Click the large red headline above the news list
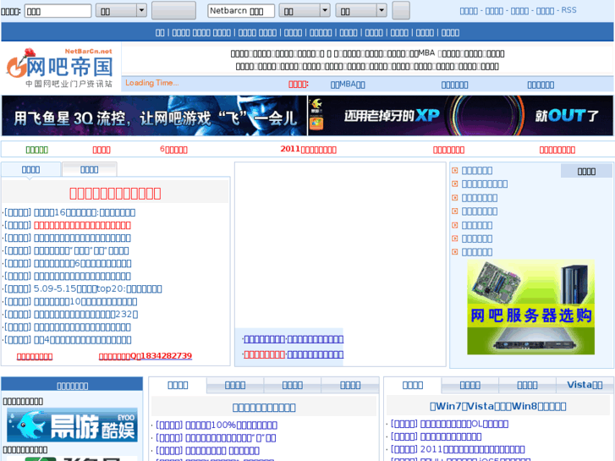Image resolution: width=615 pixels, height=461 pixels. [115, 194]
